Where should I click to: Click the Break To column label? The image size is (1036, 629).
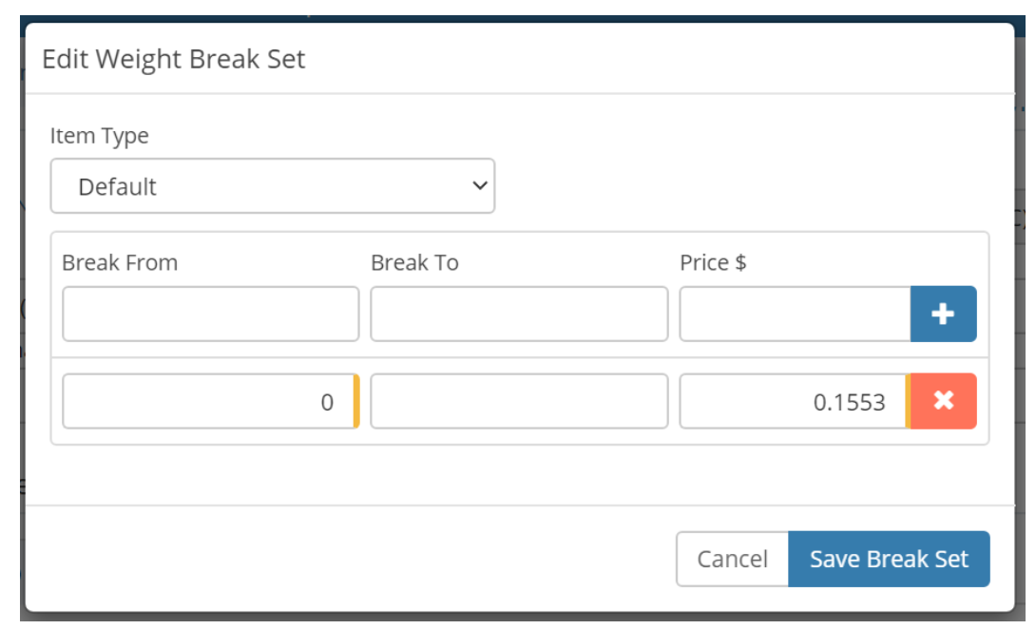414,263
